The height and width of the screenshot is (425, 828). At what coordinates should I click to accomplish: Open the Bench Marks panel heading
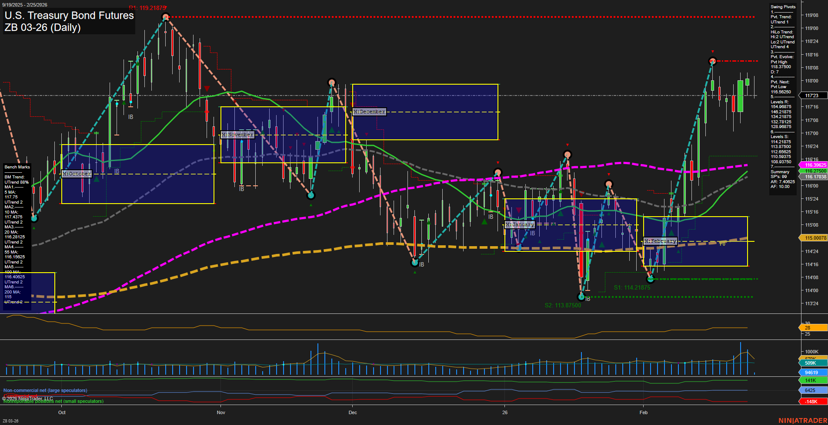click(x=17, y=167)
